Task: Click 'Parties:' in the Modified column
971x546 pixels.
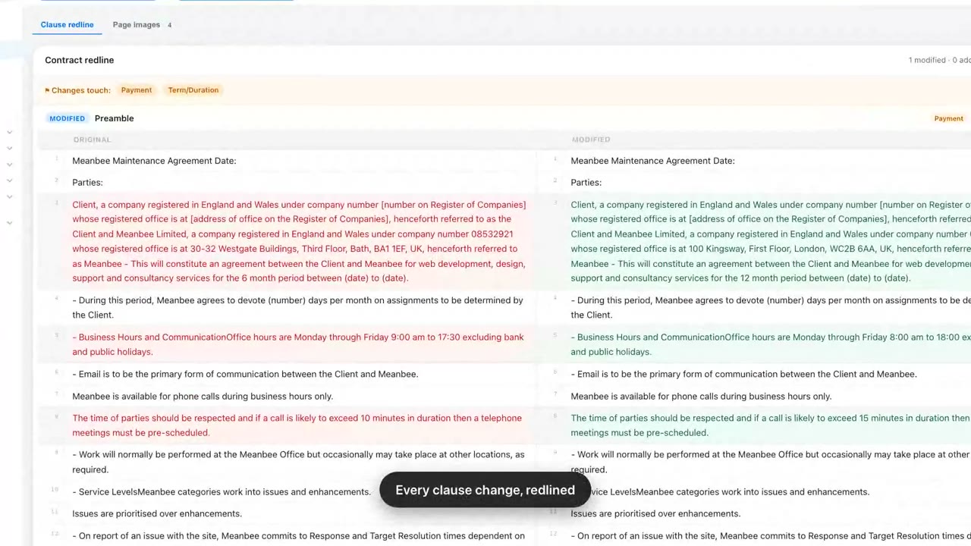Action: click(586, 183)
